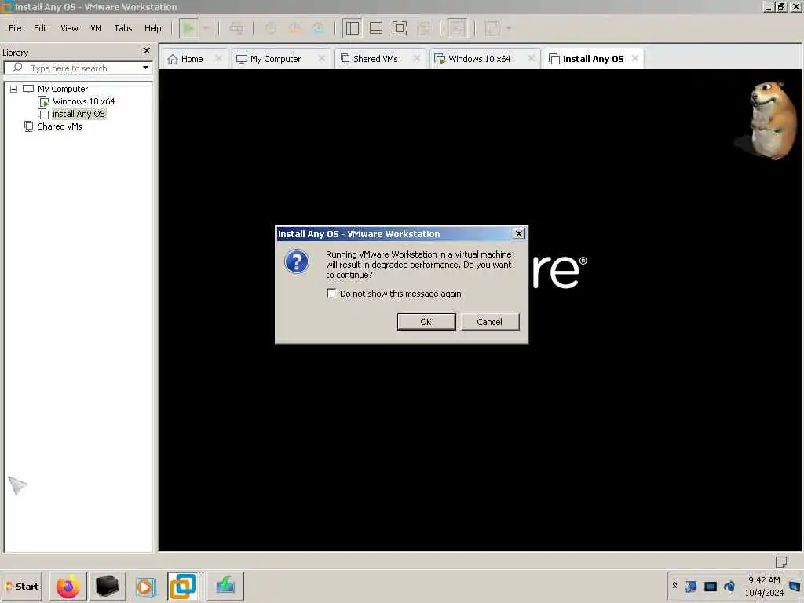This screenshot has height=603, width=804.
Task: Click the VMware Workstation taskbar button
Action: coord(183,586)
